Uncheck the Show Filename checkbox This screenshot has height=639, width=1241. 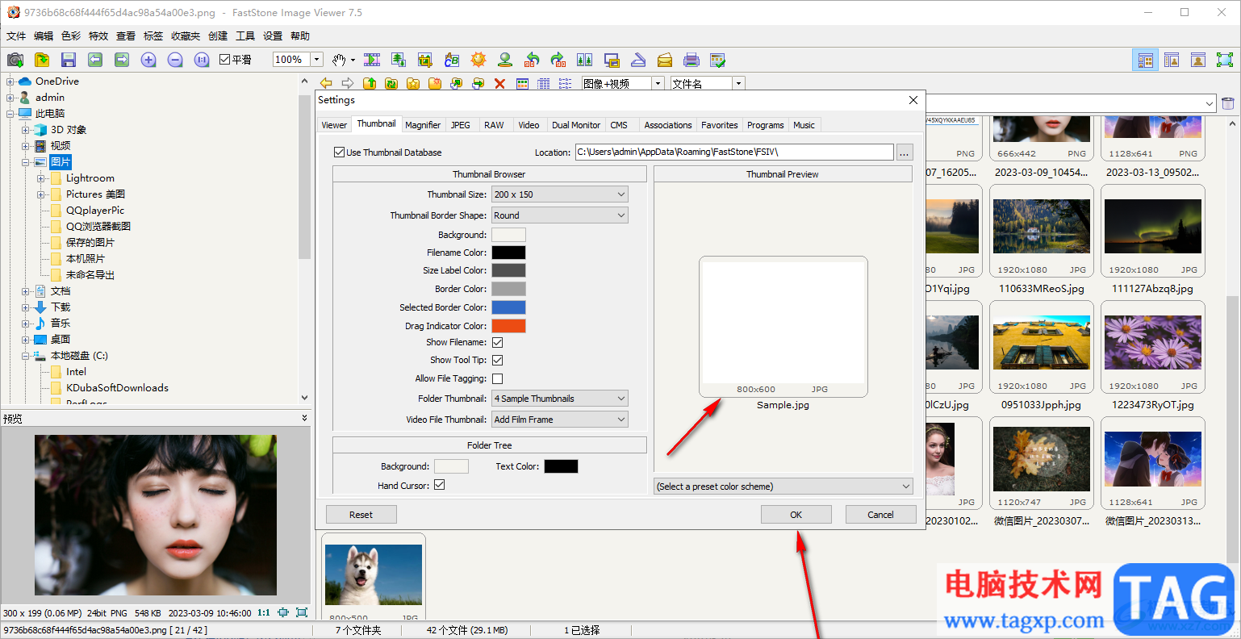(x=498, y=342)
